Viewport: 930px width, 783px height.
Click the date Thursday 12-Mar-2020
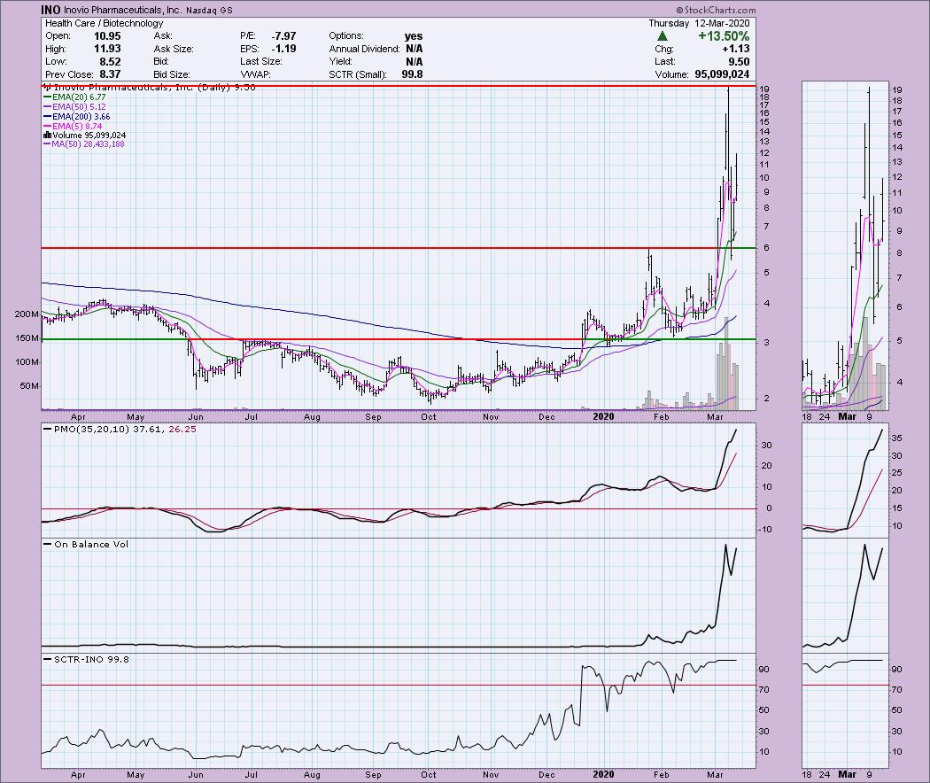click(699, 23)
